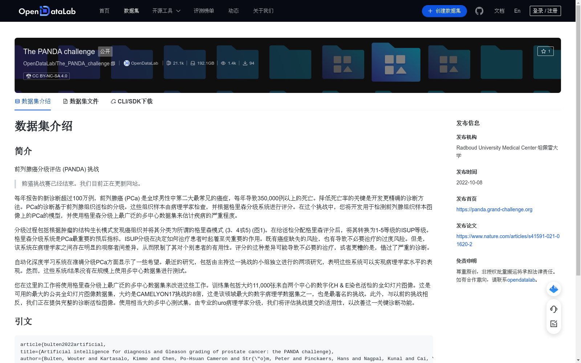This screenshot has height=363, width=581.
Task: Click the OpenDataLab publisher avatar
Action: [126, 63]
